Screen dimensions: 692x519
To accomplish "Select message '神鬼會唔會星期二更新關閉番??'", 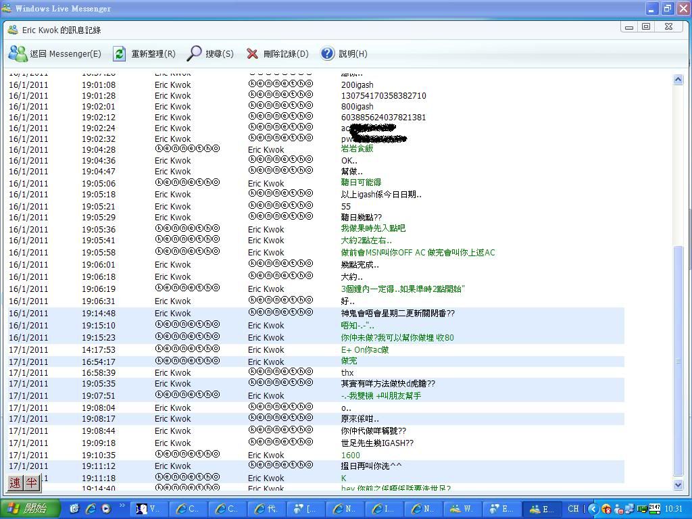I will click(x=397, y=313).
